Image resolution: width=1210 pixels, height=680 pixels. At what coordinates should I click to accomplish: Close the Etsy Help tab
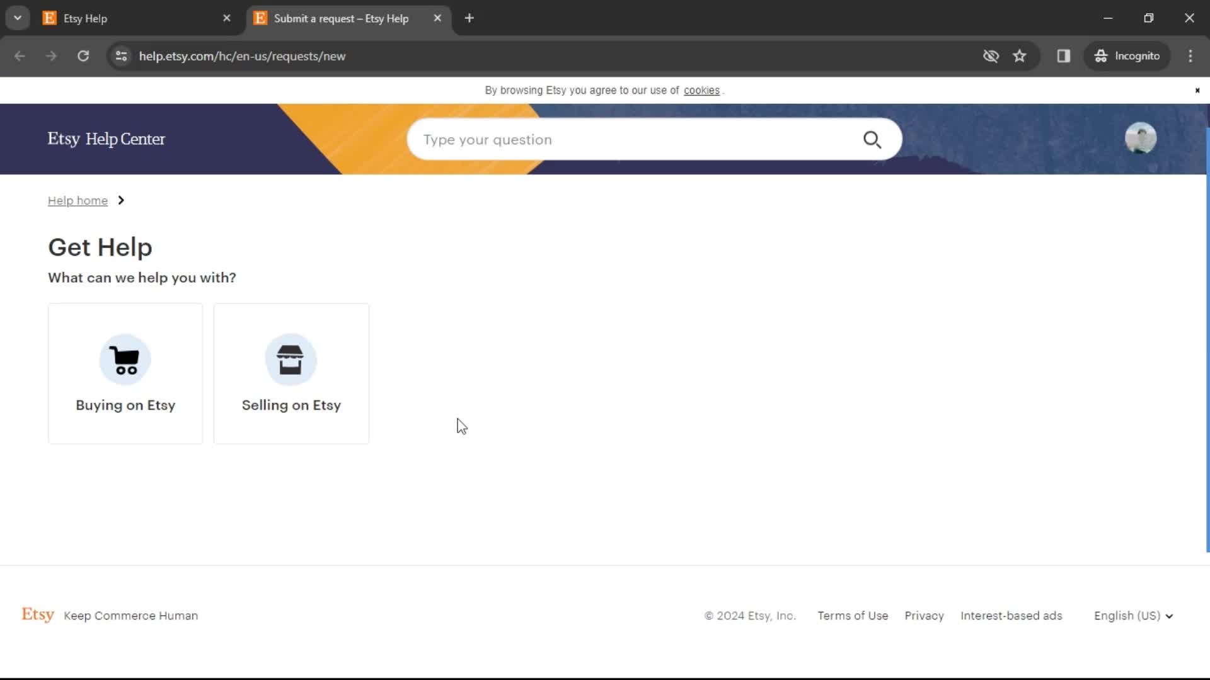pos(227,18)
